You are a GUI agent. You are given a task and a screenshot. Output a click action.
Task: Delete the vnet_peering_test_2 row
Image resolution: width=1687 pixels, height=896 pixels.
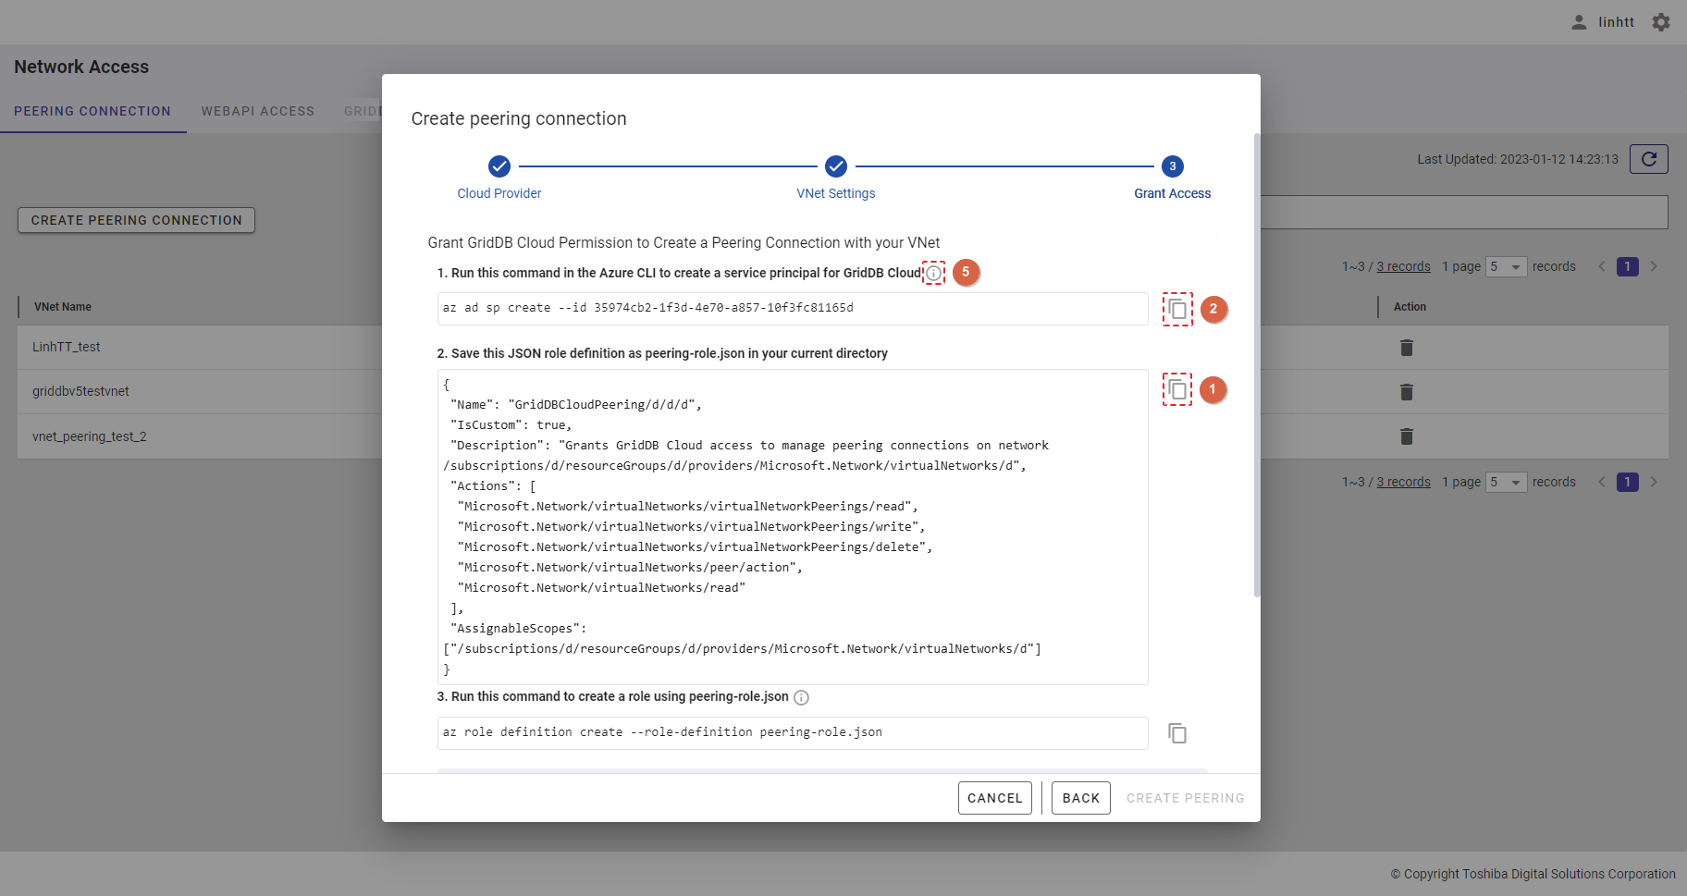(x=1406, y=436)
